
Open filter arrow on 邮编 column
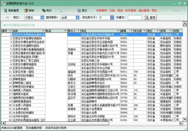tap(131, 31)
